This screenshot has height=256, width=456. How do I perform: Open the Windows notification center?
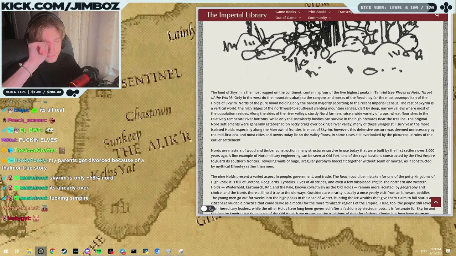tap(448, 251)
